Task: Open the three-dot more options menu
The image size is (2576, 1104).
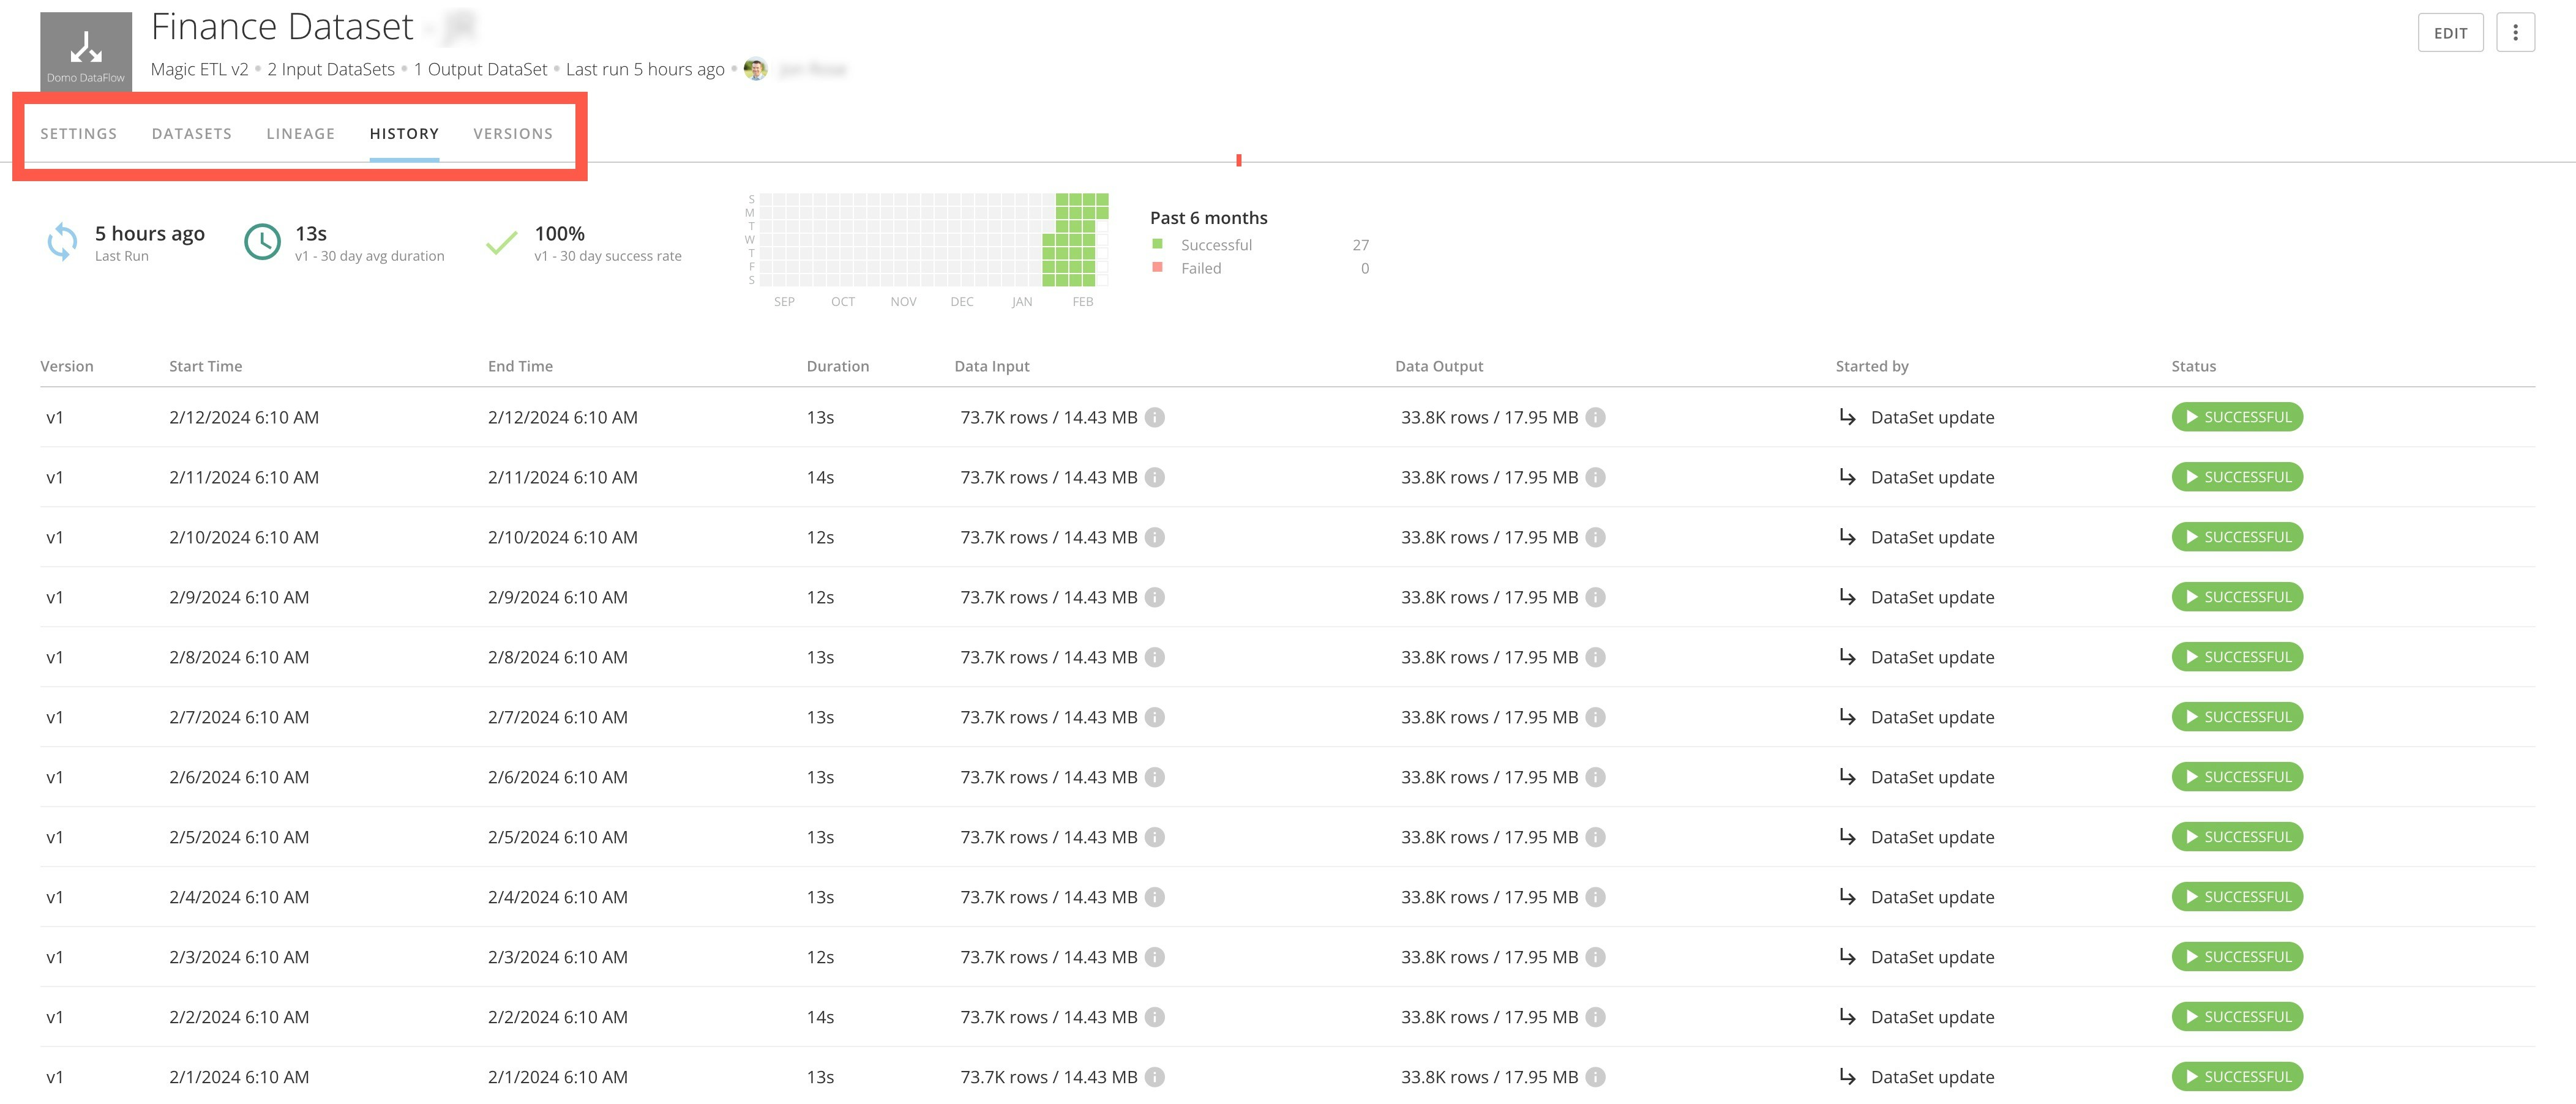Action: point(2515,33)
